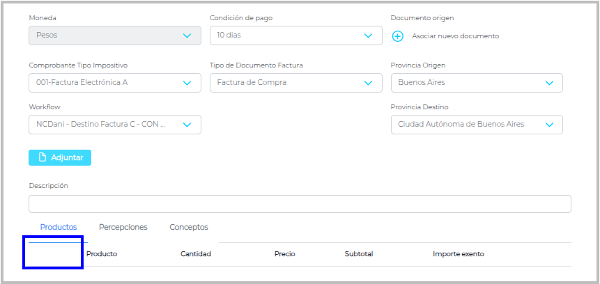The image size is (600, 284).
Task: Click the chevron arrow in Condición de pago
Action: 368,35
